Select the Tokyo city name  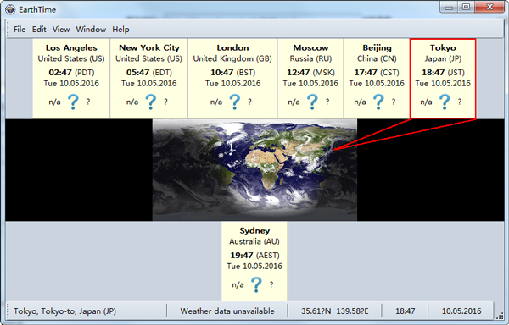pos(443,48)
